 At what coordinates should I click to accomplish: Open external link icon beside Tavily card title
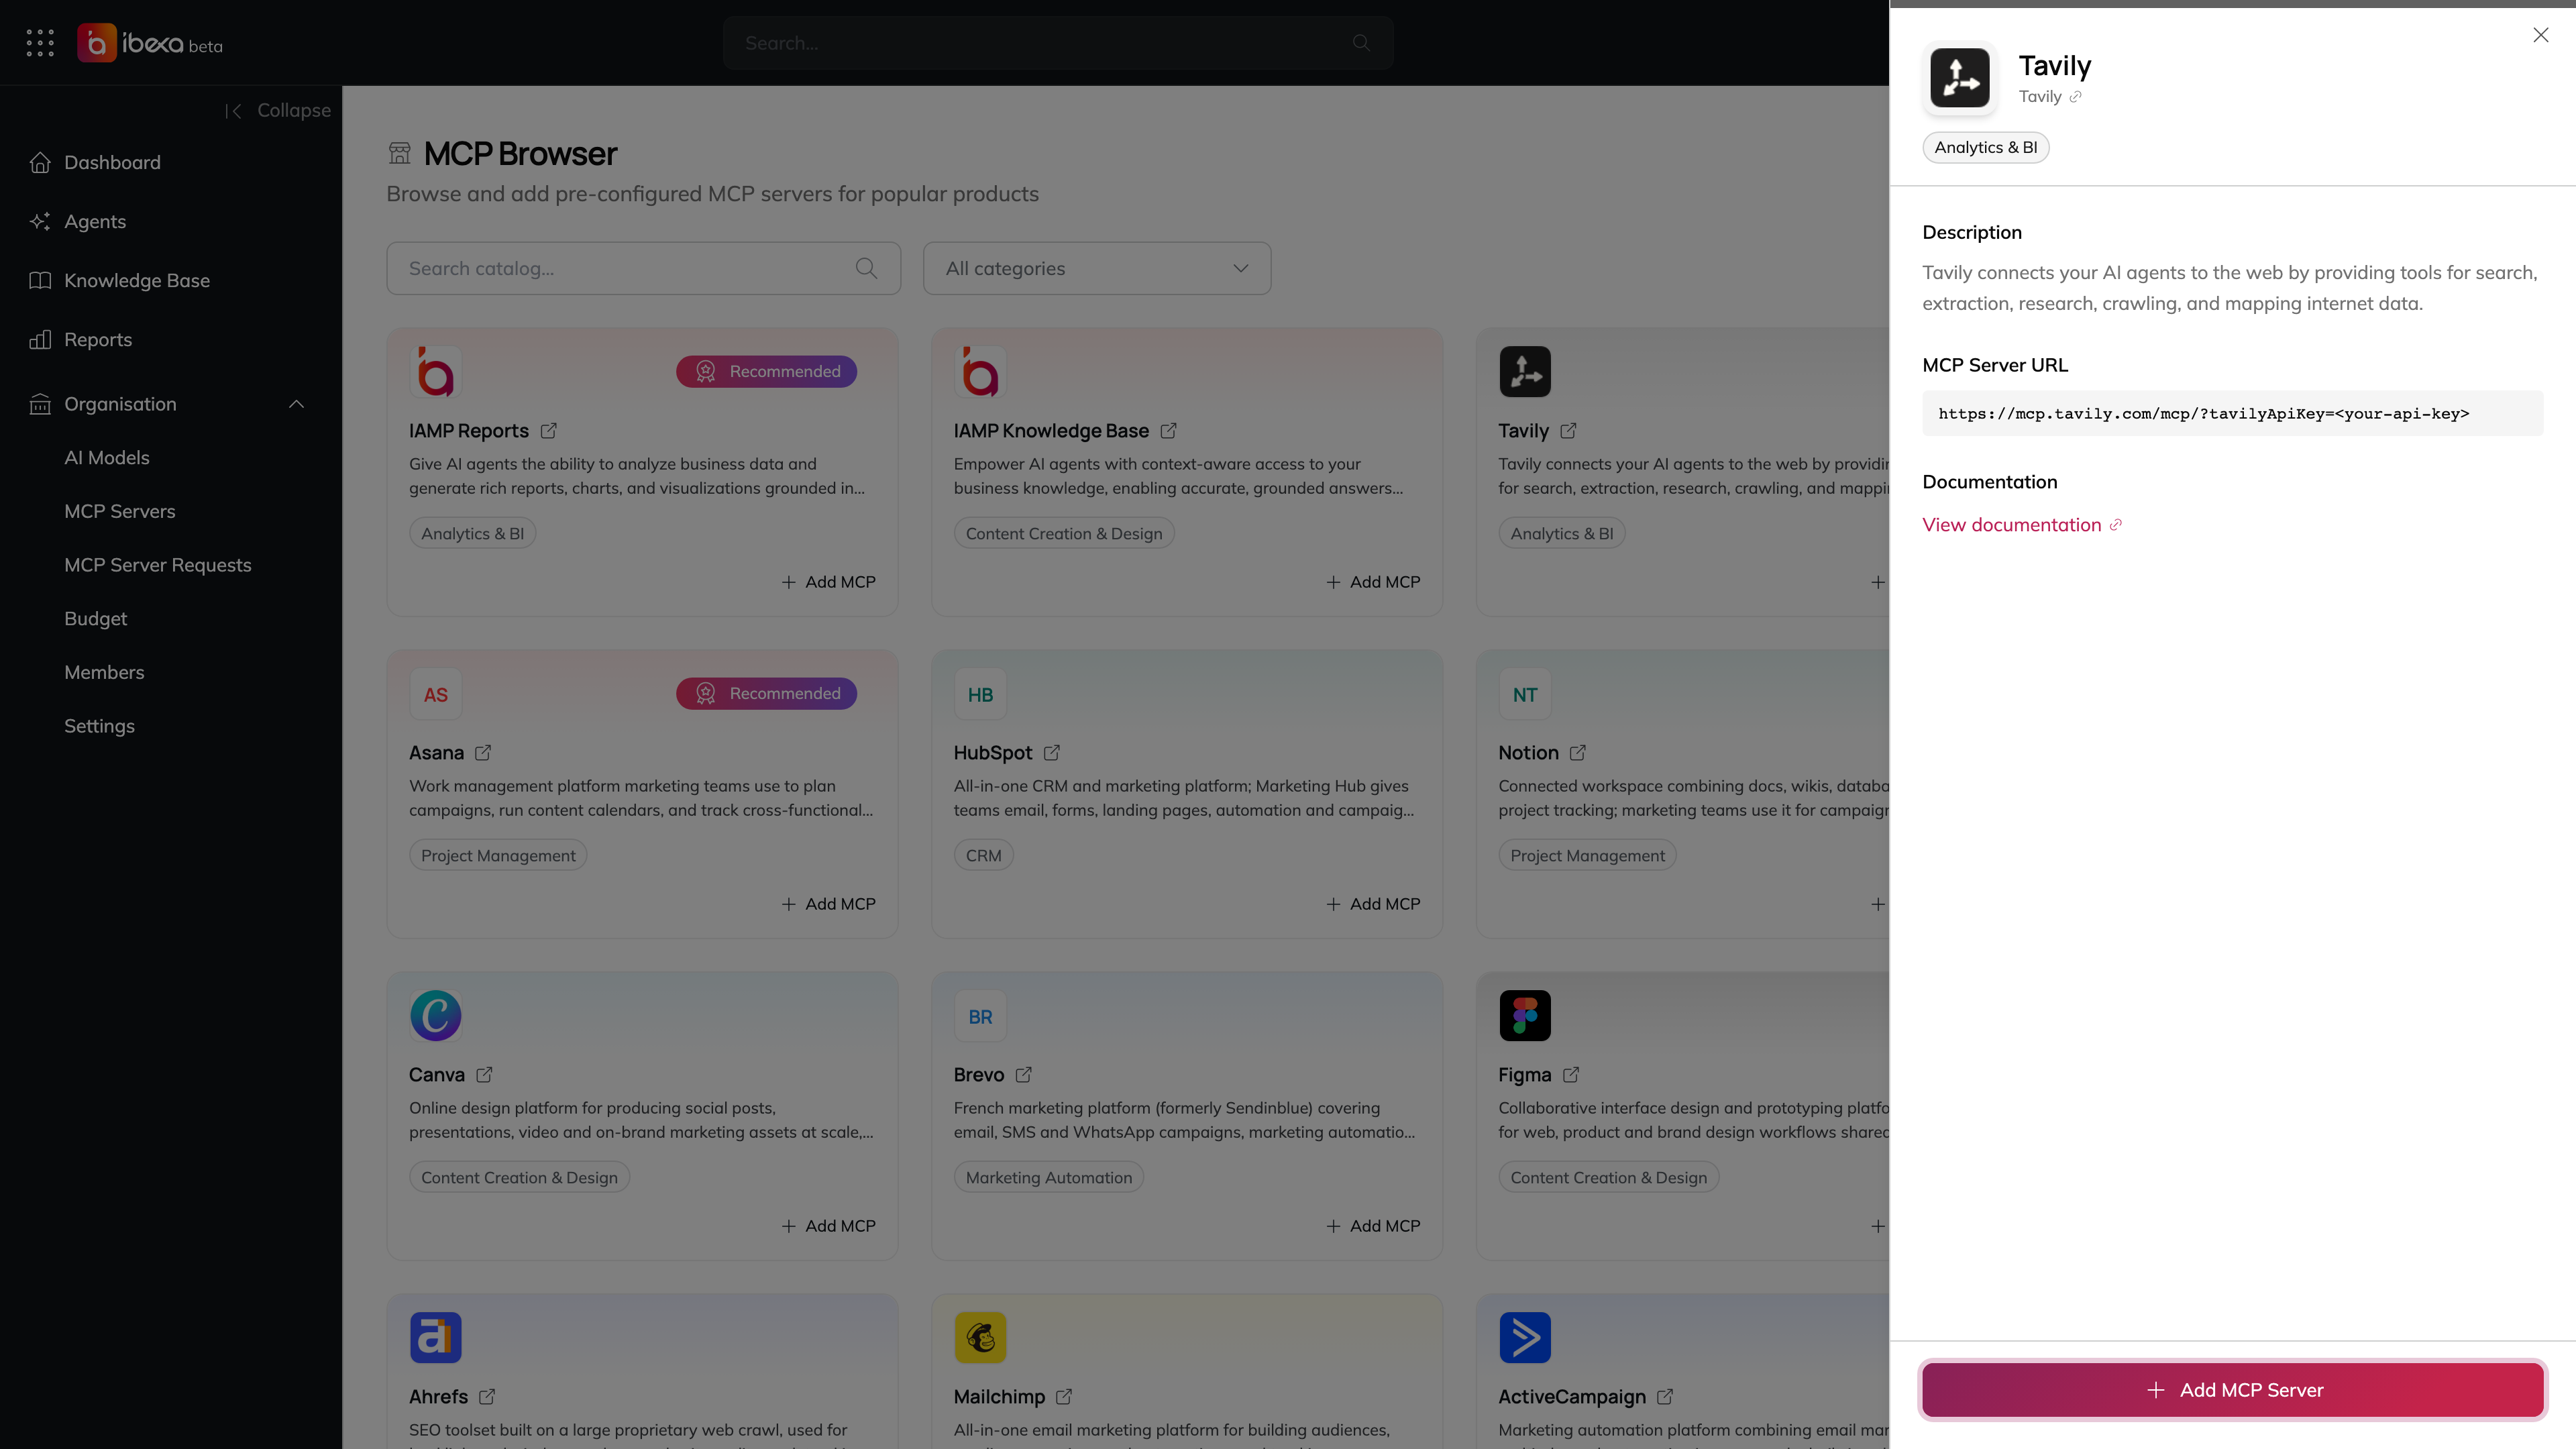pyautogui.click(x=1568, y=431)
